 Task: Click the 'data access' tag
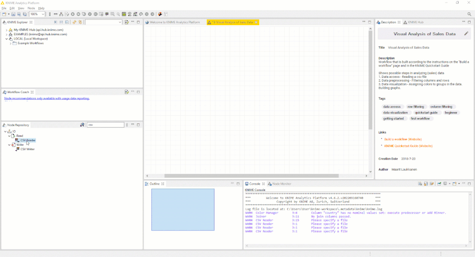click(392, 106)
